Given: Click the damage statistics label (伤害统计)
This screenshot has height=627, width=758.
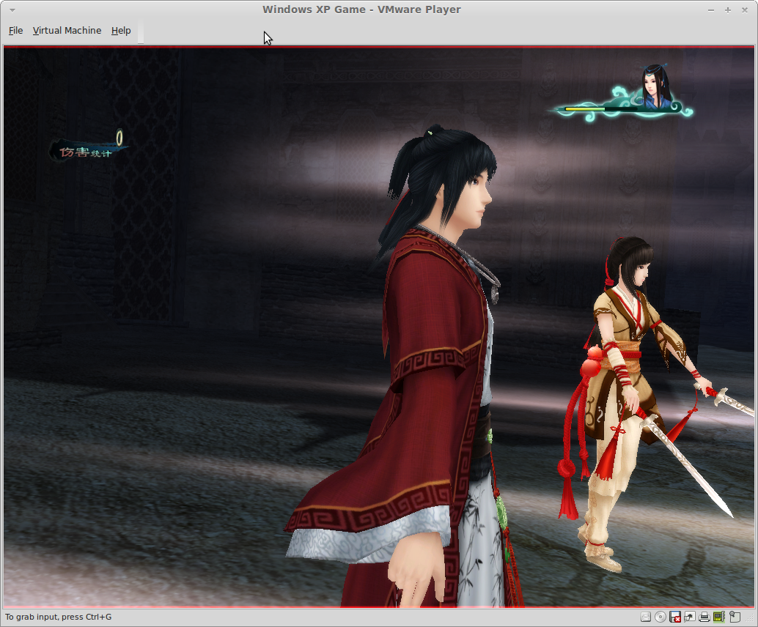Looking at the screenshot, I should [x=86, y=152].
